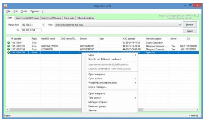The width and height of the screenshot is (204, 121).
Task: Select the 192.168.0.194 IP cell
Action: click(x=18, y=49)
